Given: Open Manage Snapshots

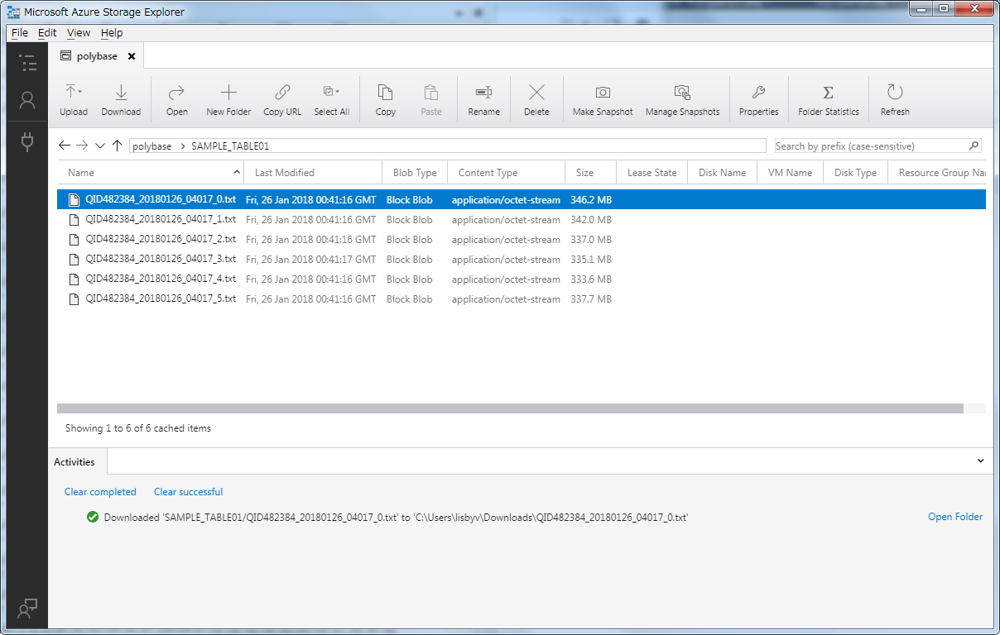Looking at the screenshot, I should point(682,93).
